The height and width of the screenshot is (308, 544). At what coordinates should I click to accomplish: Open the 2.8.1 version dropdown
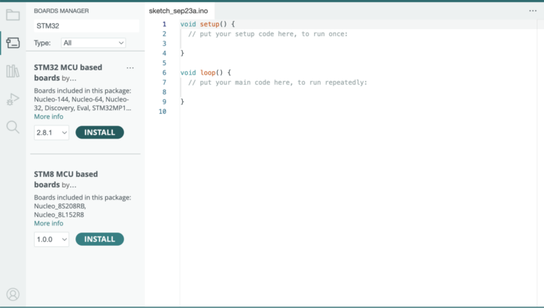click(51, 133)
